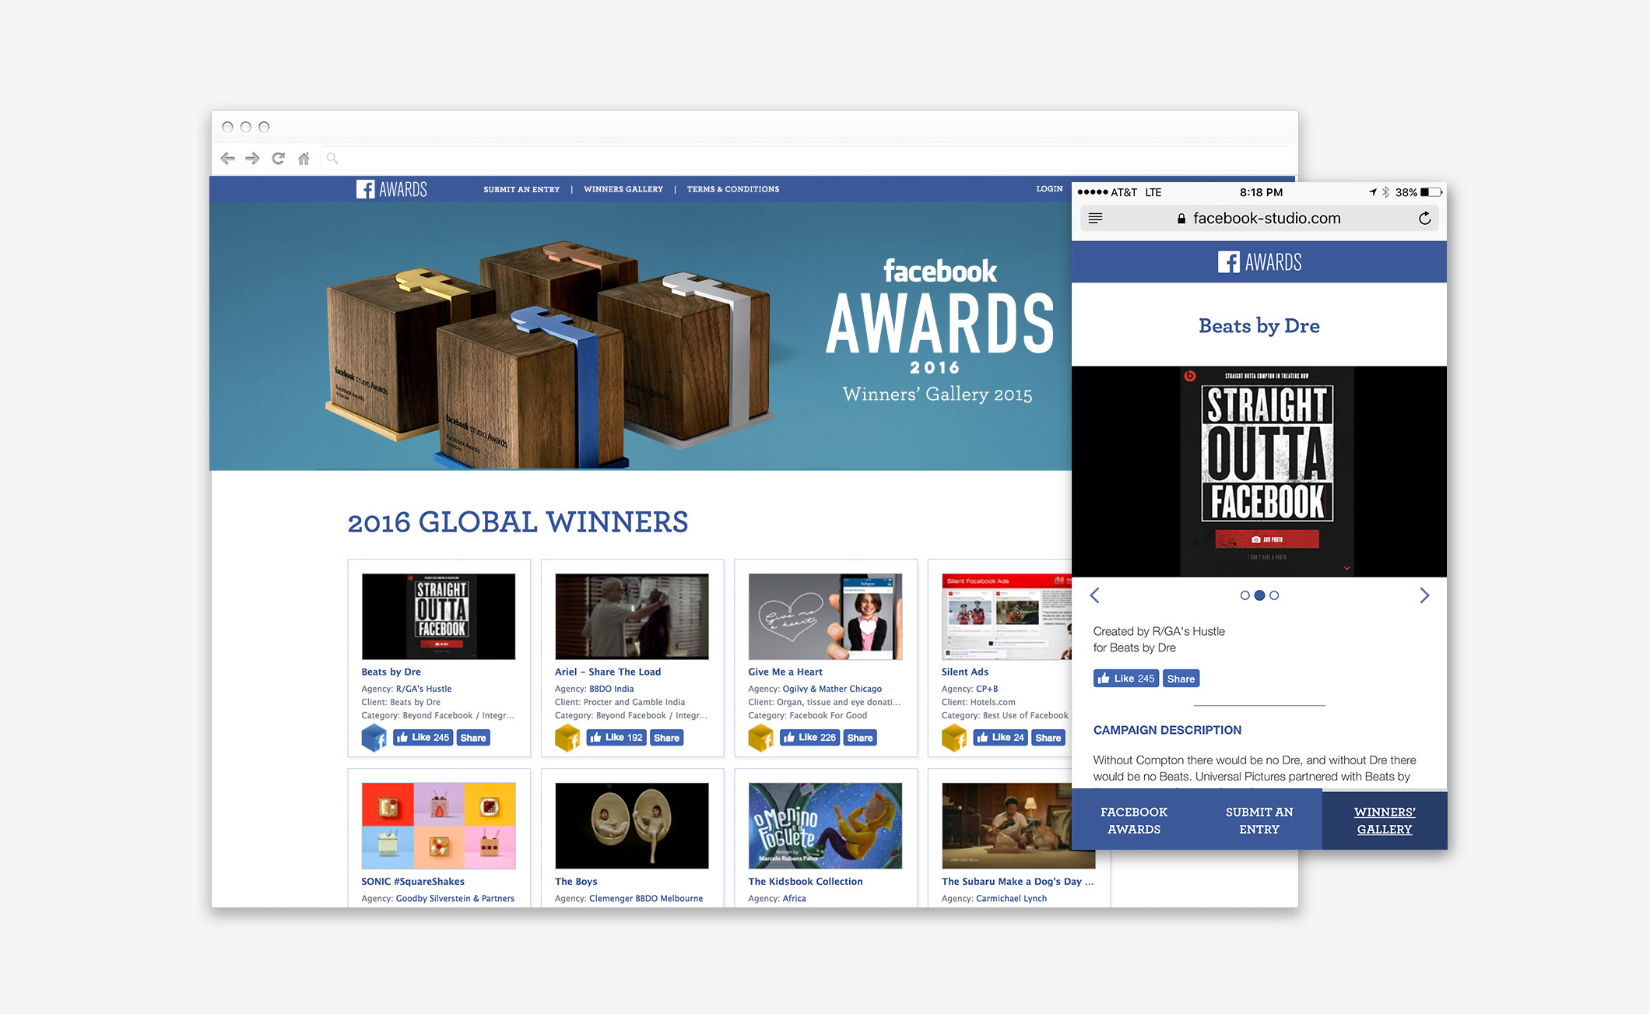Open BBDO India agency link
The width and height of the screenshot is (1650, 1014).
point(612,689)
